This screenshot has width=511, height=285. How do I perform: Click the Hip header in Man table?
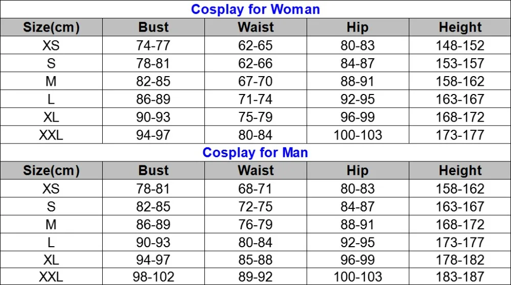point(358,171)
